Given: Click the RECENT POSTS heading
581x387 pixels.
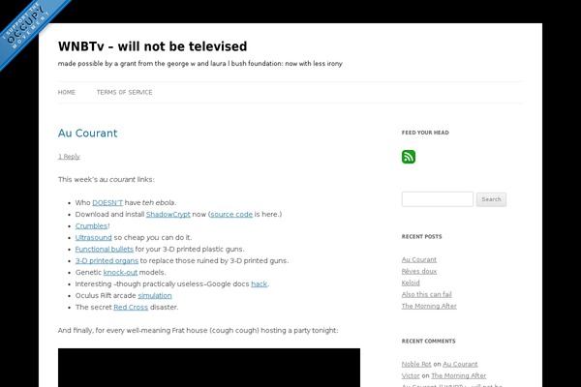Looking at the screenshot, I should (x=421, y=237).
